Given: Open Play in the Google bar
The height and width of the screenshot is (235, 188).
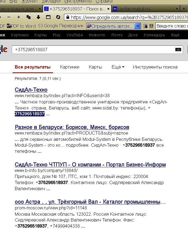Looking at the screenshot, I should [57, 35].
